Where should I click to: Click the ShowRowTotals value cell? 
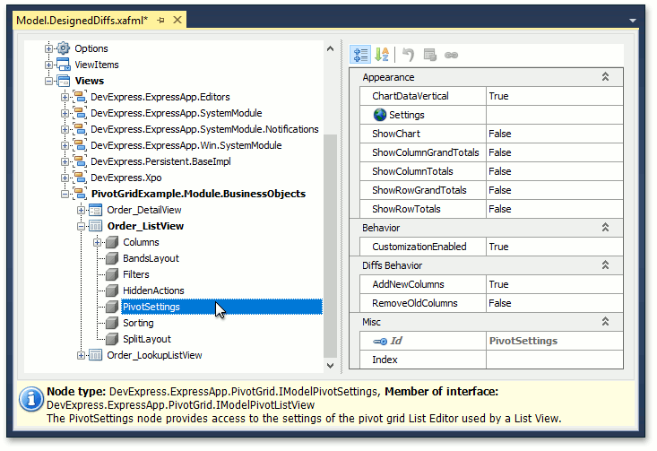554,209
